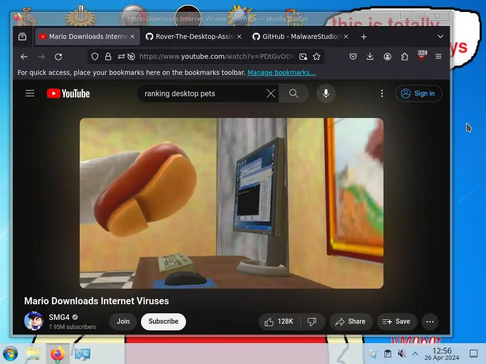Close the MalwareStudio GitHub tab
Image resolution: width=486 pixels, height=364 pixels.
pyautogui.click(x=346, y=36)
